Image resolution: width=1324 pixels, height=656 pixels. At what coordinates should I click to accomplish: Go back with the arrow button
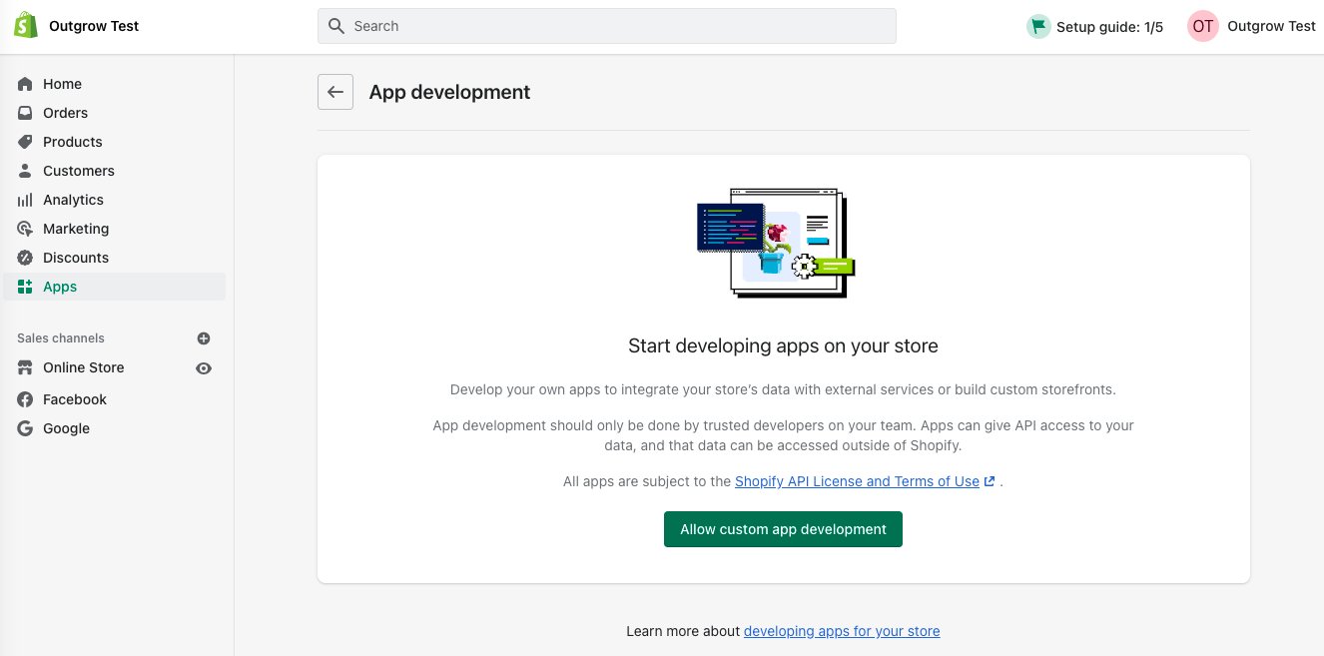coord(335,92)
